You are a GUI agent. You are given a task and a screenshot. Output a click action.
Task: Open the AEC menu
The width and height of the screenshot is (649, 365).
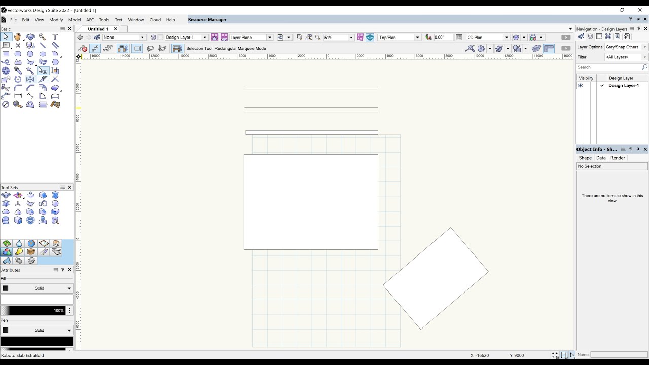[90, 20]
